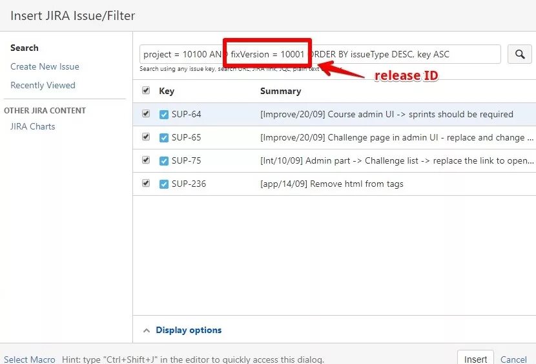536x364 pixels.
Task: Uncheck the SUP-236 row checkbox
Action: (146, 183)
